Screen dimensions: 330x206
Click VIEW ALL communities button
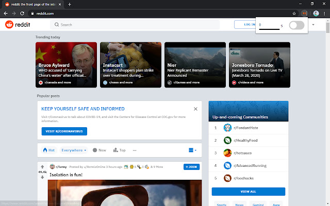(x=249, y=192)
